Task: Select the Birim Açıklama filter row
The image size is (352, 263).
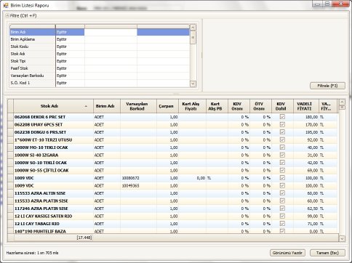Action: point(100,39)
